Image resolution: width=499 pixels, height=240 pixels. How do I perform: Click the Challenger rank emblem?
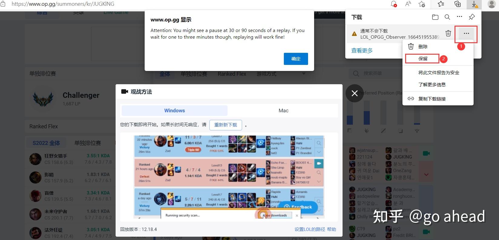(43, 98)
